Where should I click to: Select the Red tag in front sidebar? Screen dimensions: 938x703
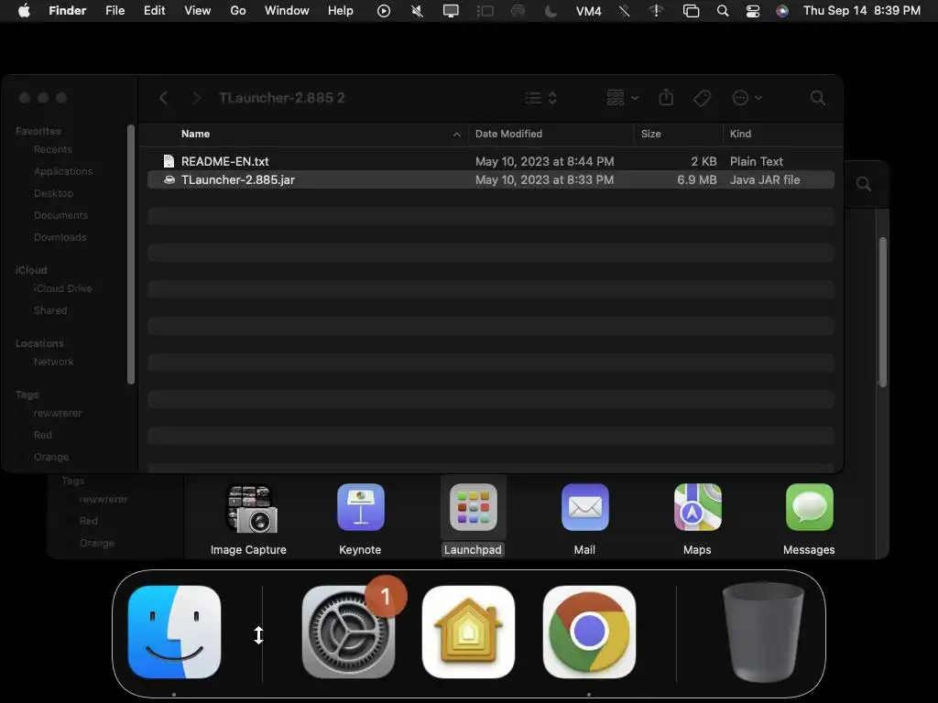click(42, 435)
